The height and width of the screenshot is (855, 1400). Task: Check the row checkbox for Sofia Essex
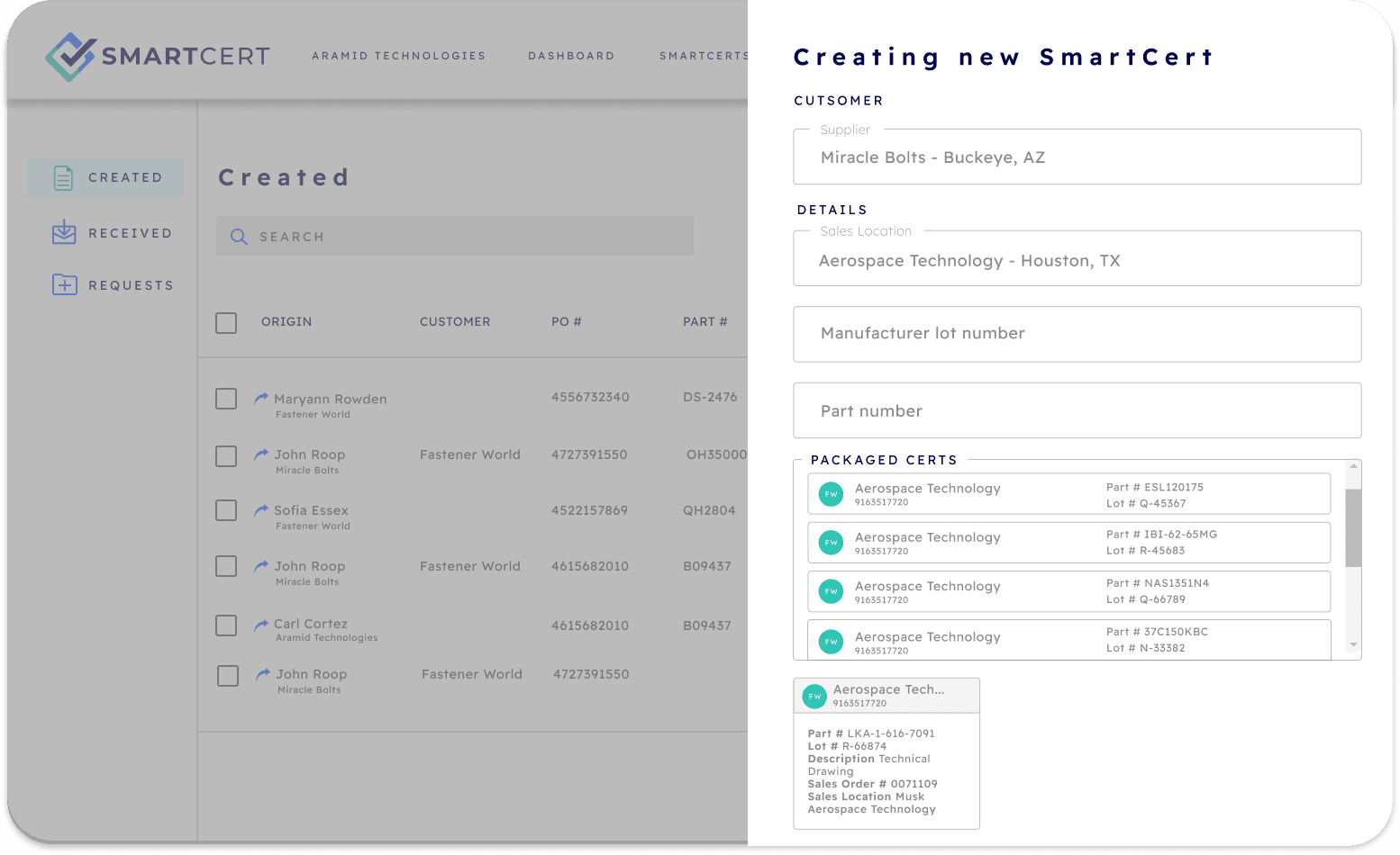226,510
